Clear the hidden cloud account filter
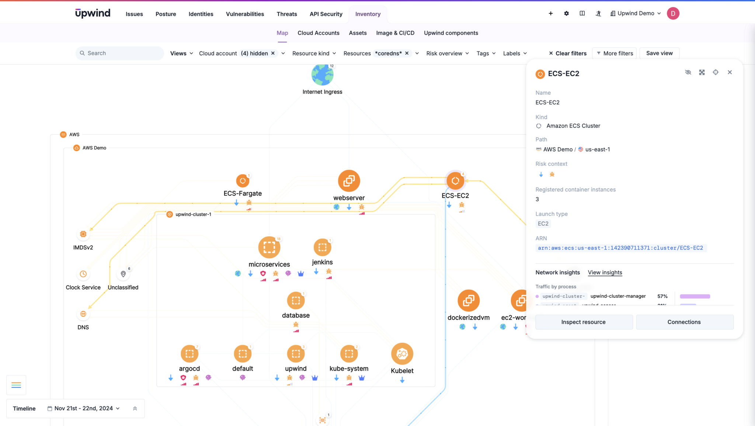The height and width of the screenshot is (426, 755). [272, 53]
